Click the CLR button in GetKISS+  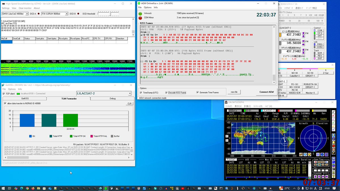[x=129, y=104]
